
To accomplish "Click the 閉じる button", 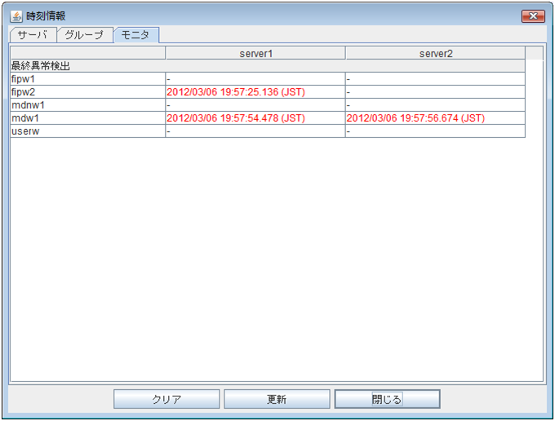I will (x=387, y=399).
